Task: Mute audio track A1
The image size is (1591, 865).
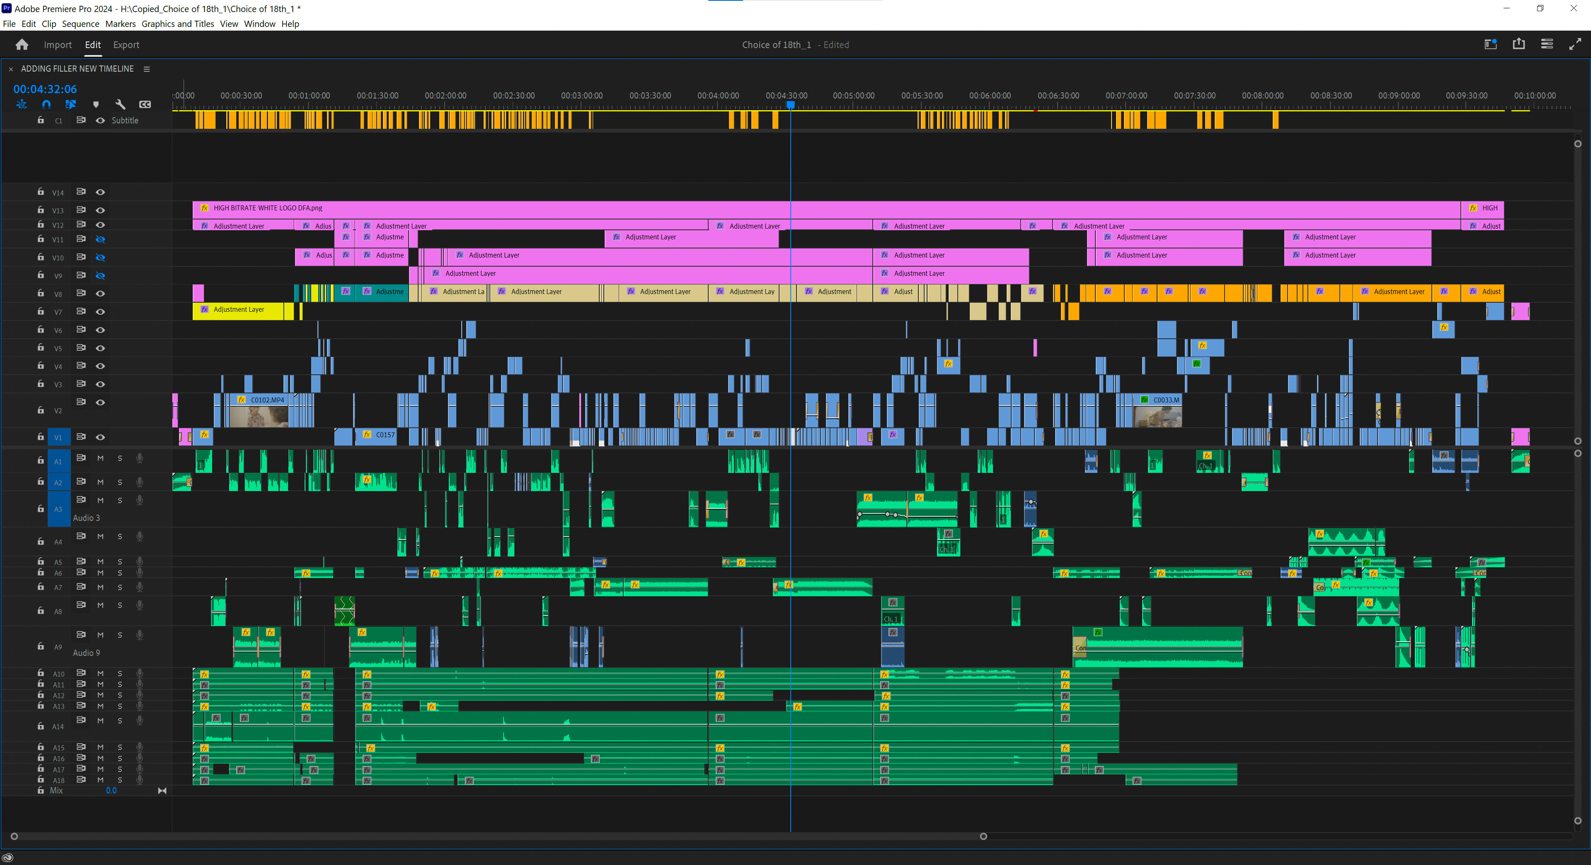Action: pyautogui.click(x=100, y=458)
